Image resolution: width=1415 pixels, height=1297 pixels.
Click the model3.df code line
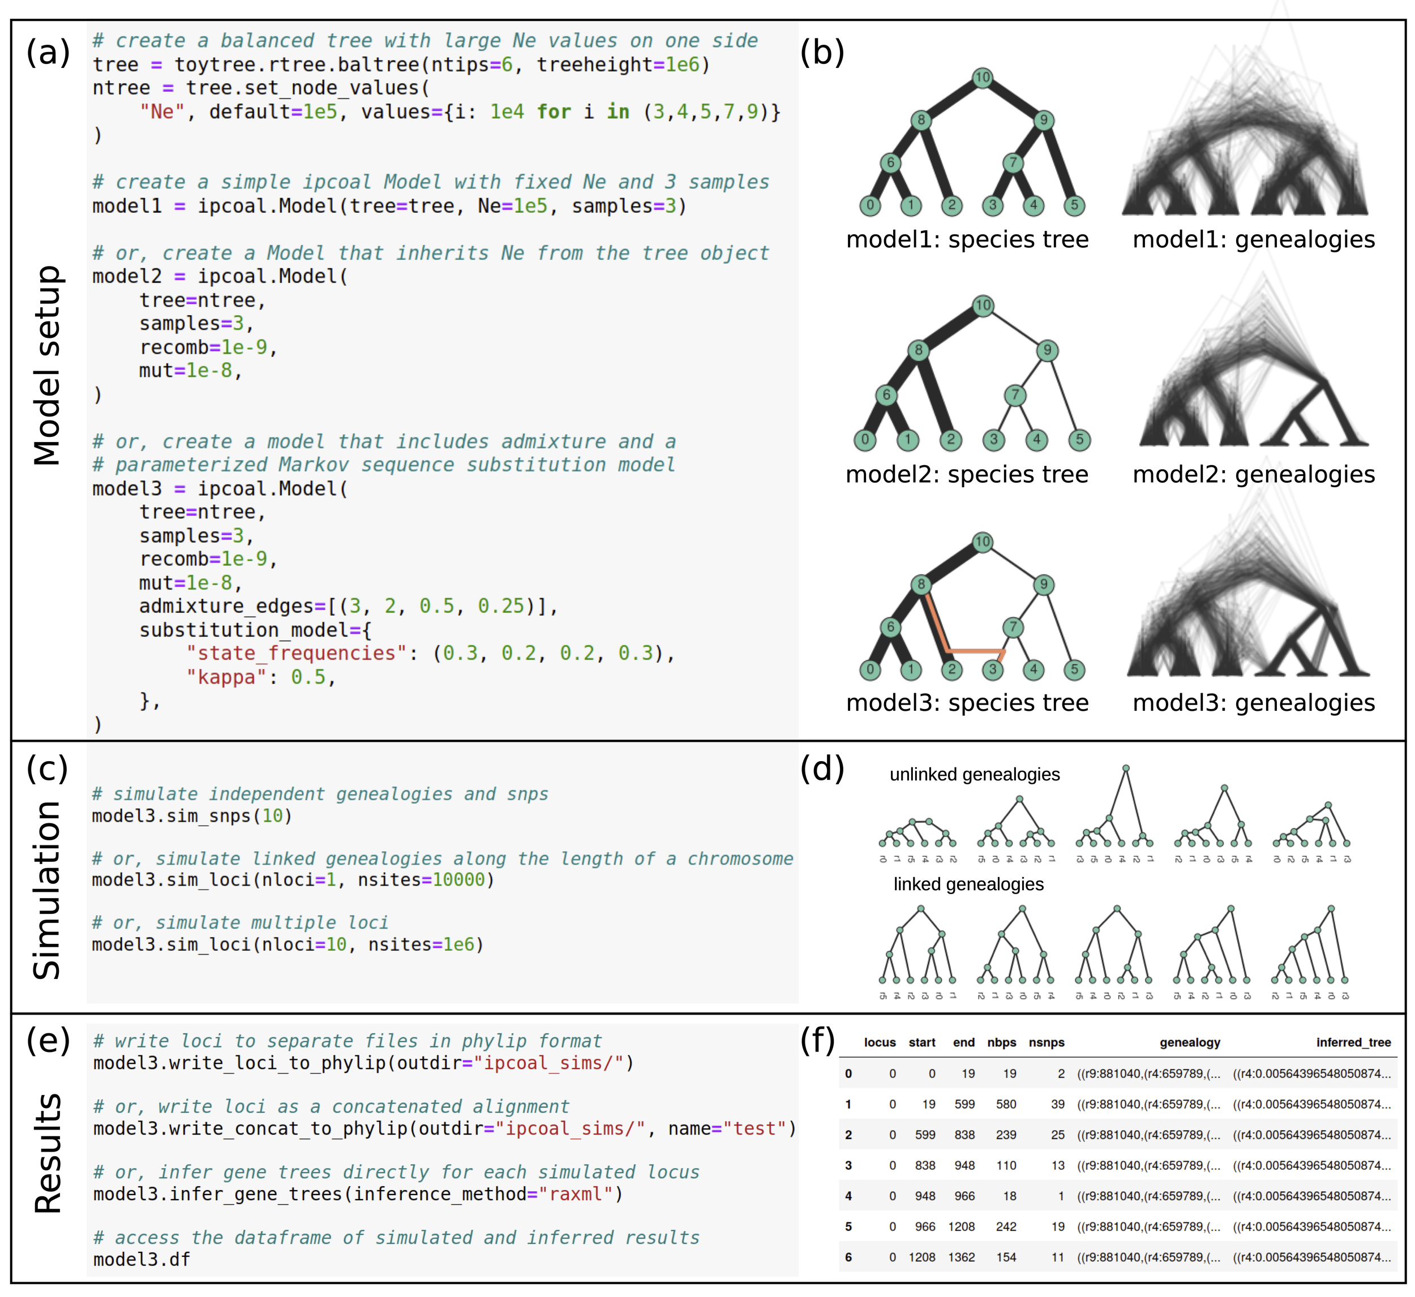141,1260
